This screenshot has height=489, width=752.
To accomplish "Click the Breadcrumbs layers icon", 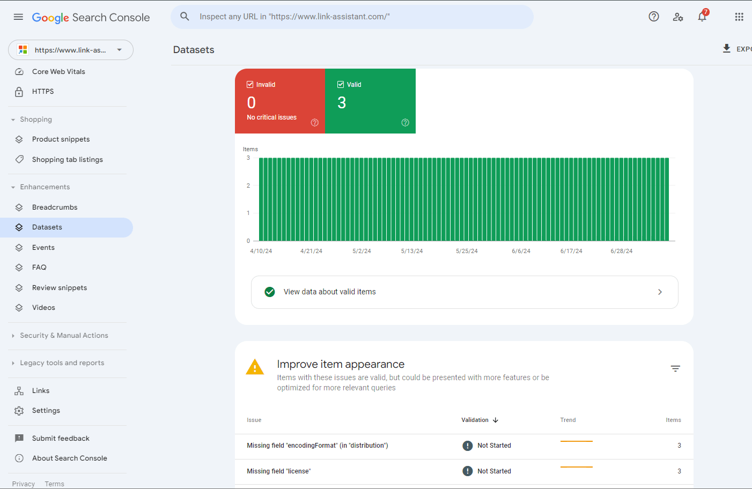I will coord(19,208).
